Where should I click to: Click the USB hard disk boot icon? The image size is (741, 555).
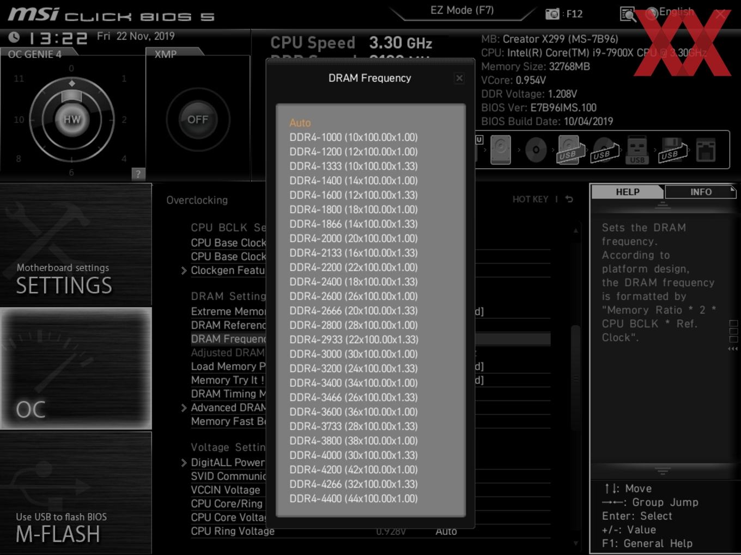click(570, 150)
